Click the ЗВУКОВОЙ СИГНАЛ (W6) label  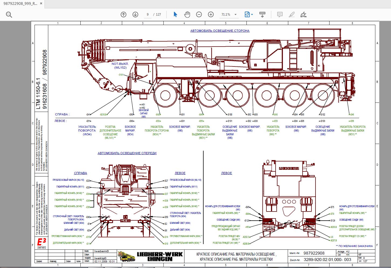(143, 114)
